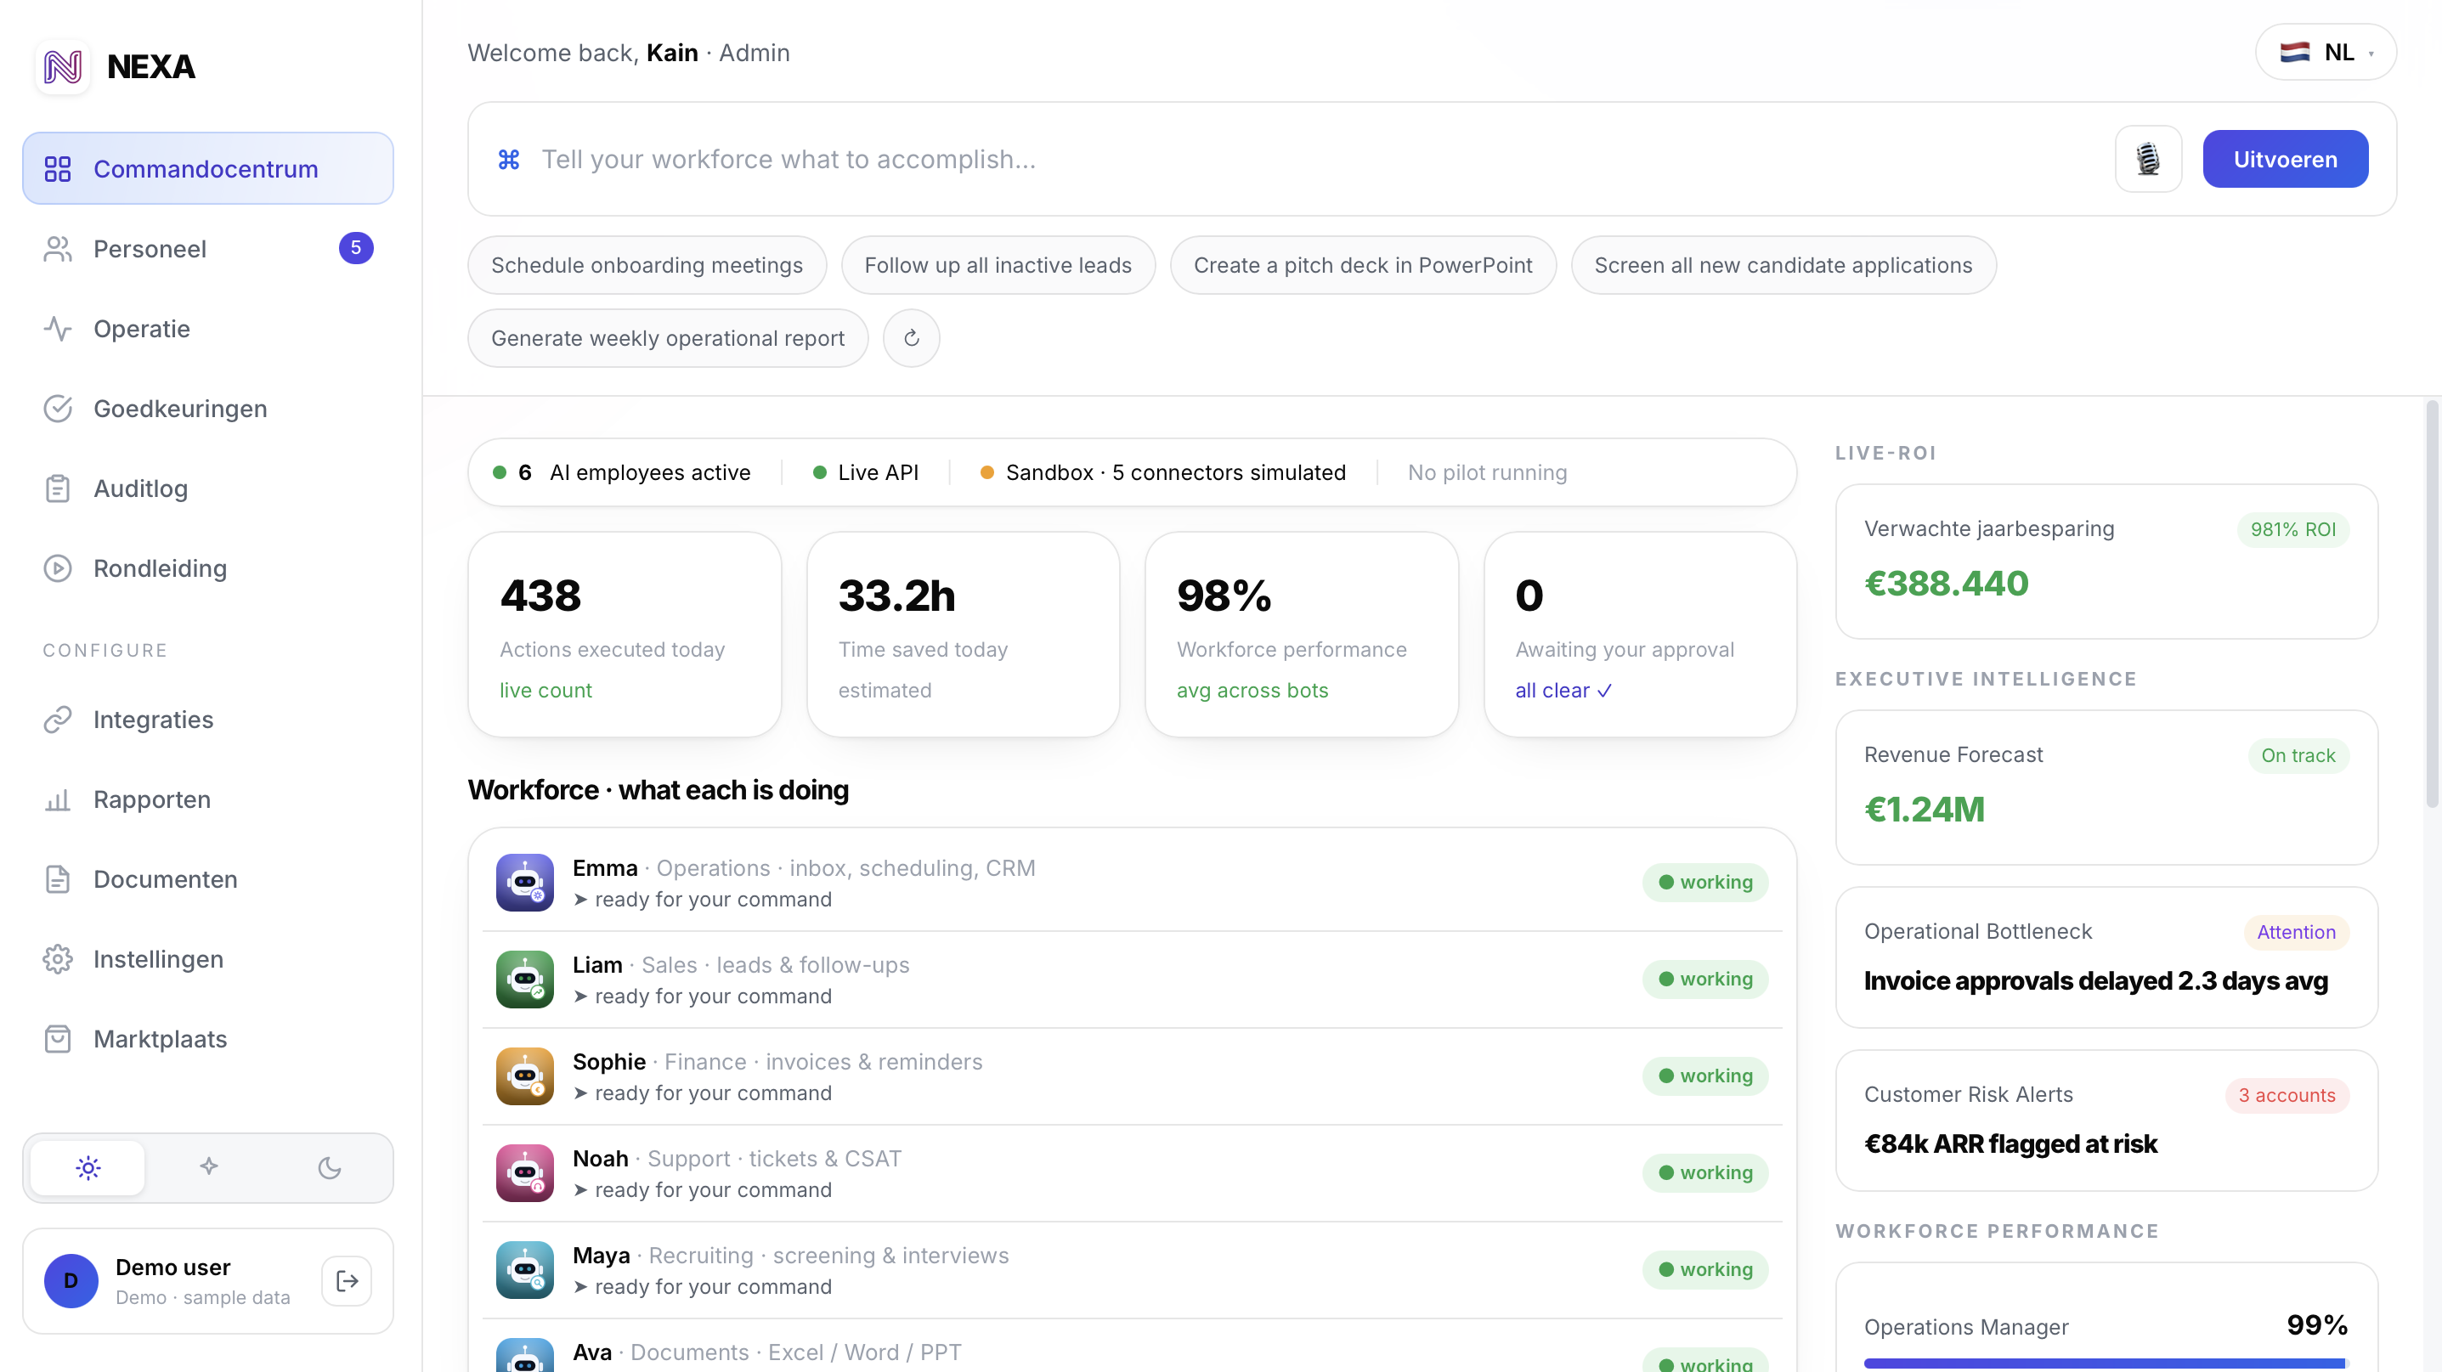Screen dimensions: 2442x1372
Task: Open the Revenue Forecast card
Action: click(2106, 787)
